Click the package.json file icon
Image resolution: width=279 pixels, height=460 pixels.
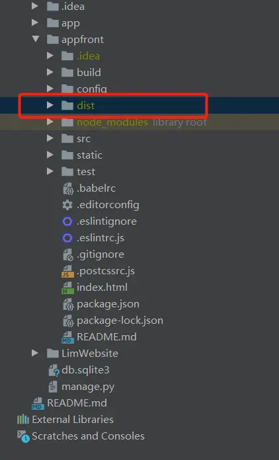(x=68, y=304)
